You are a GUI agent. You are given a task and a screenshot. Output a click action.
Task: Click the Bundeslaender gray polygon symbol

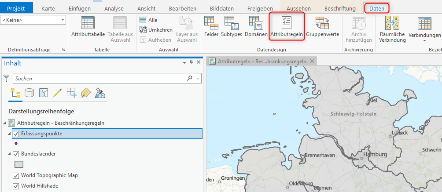click(19, 164)
